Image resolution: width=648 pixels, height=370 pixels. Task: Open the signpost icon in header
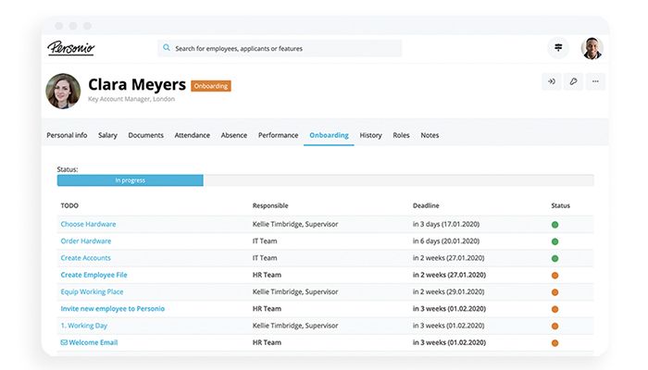click(559, 47)
